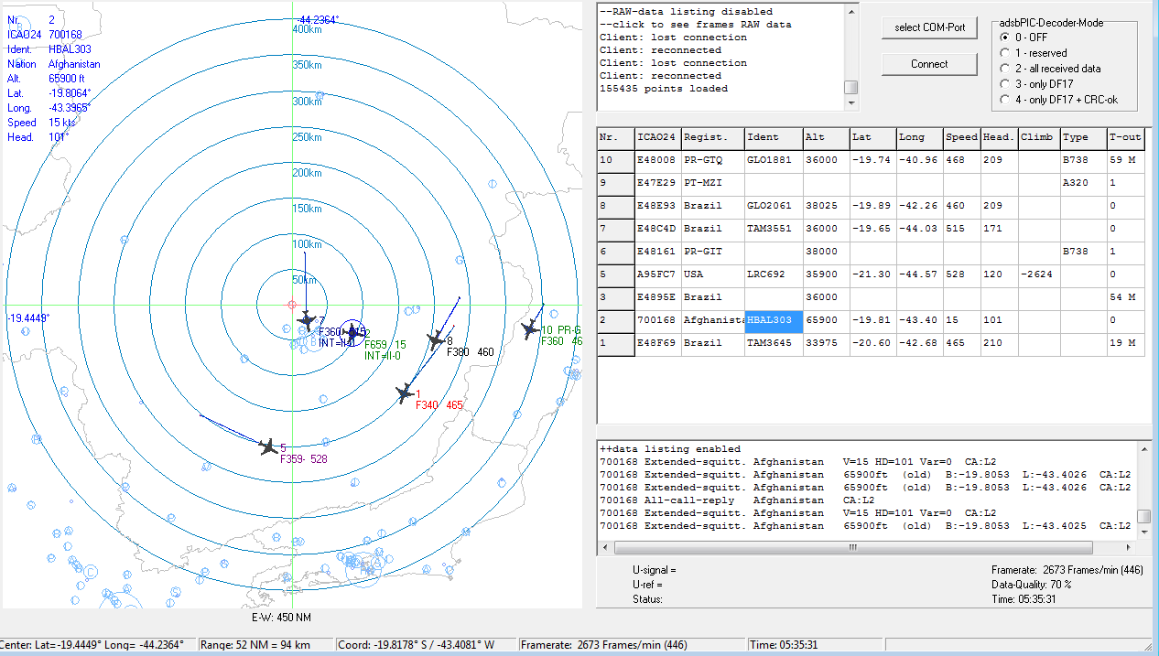Click the Speed column header
The width and height of the screenshot is (1159, 656).
961,137
